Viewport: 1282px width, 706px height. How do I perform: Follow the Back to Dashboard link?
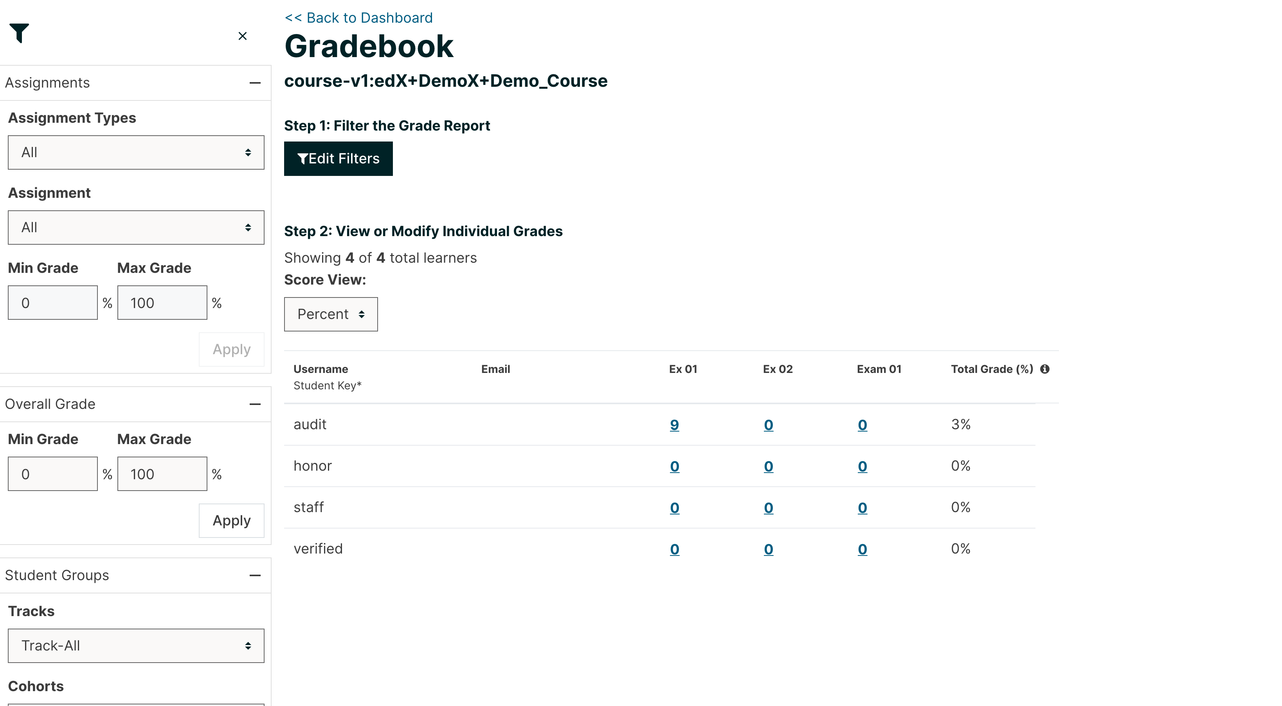(x=358, y=18)
